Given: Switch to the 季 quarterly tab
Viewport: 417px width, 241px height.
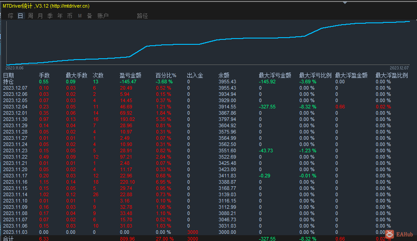Looking at the screenshot, I should click(x=50, y=16).
